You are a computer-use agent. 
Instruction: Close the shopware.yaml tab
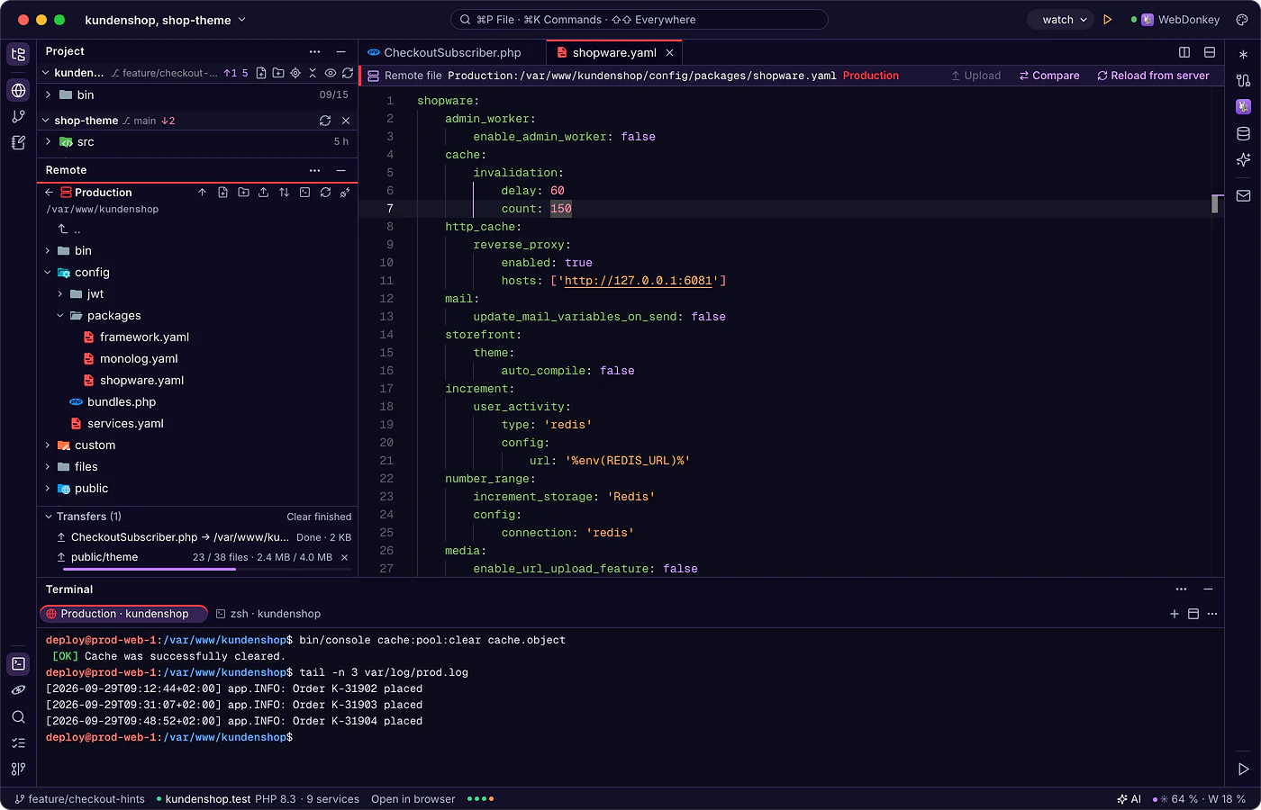669,53
